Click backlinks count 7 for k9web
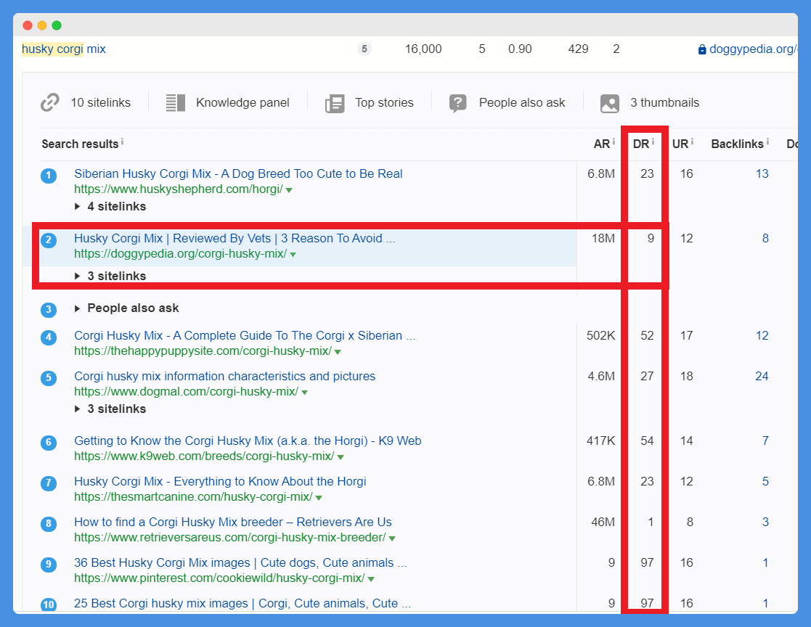Viewport: 811px width, 627px height. (x=765, y=441)
